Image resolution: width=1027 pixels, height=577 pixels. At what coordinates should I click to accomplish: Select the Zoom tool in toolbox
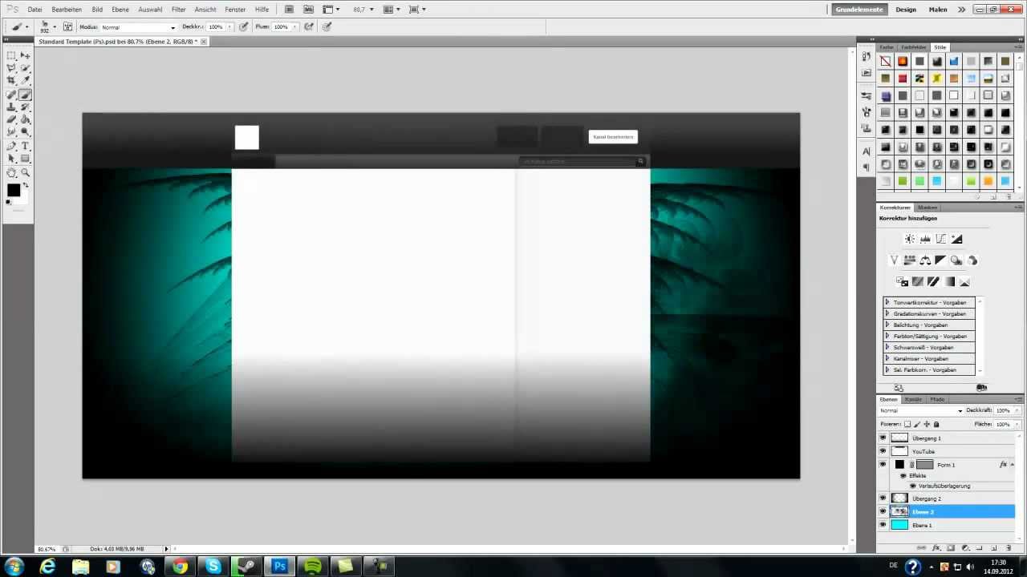[x=26, y=173]
